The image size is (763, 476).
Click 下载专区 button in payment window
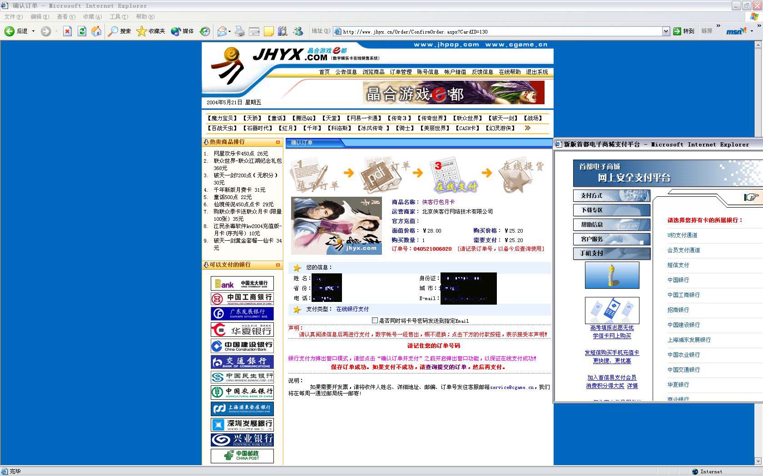tap(612, 210)
